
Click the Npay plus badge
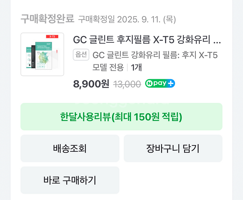pyautogui.click(x=160, y=84)
